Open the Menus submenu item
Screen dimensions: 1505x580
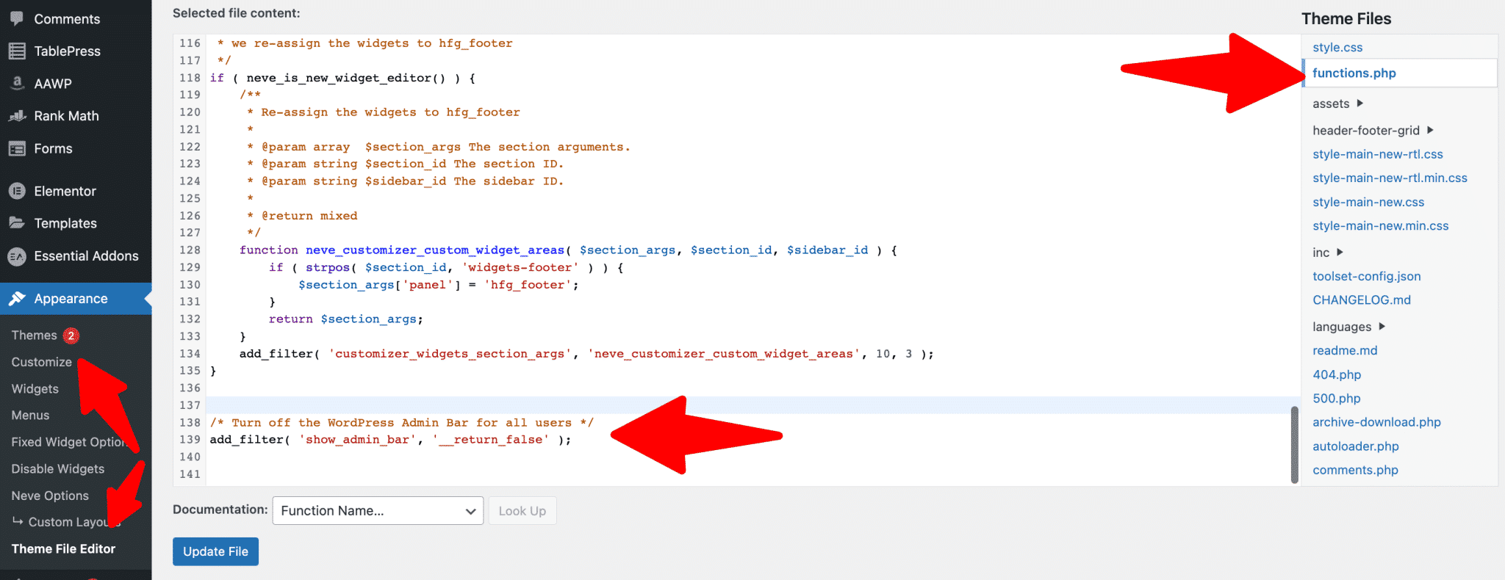30,415
